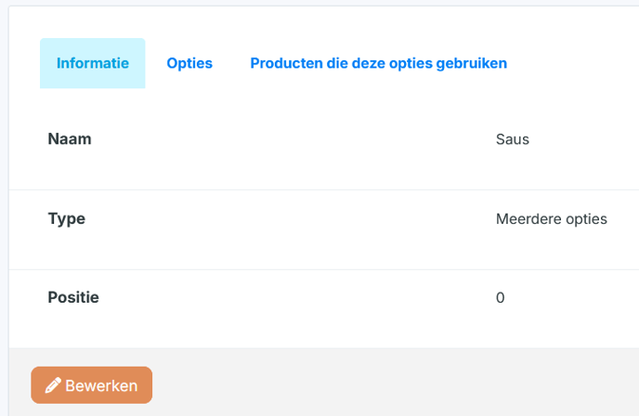
Task: Click the Positie value 0
Action: click(500, 298)
